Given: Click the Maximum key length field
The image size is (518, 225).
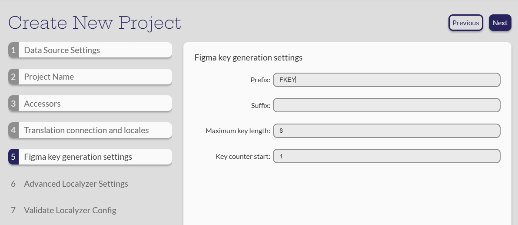Looking at the screenshot, I should tap(386, 131).
